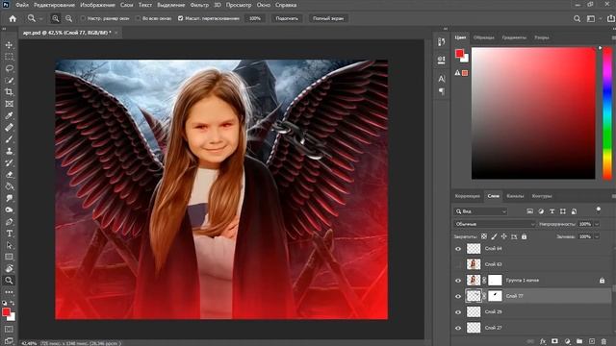This screenshot has height=346, width=616.
Task: Open blend mode 'Обычные' dropdown
Action: [494, 224]
